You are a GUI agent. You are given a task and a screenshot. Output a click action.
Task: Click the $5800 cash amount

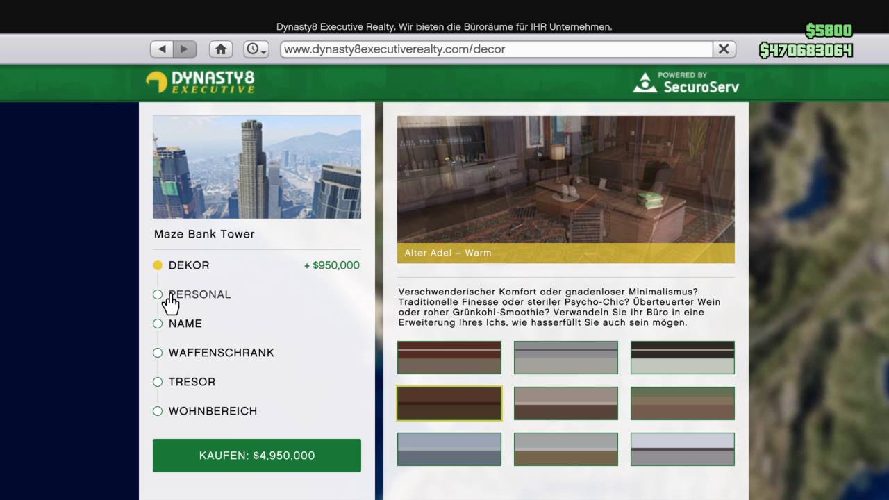tap(829, 31)
